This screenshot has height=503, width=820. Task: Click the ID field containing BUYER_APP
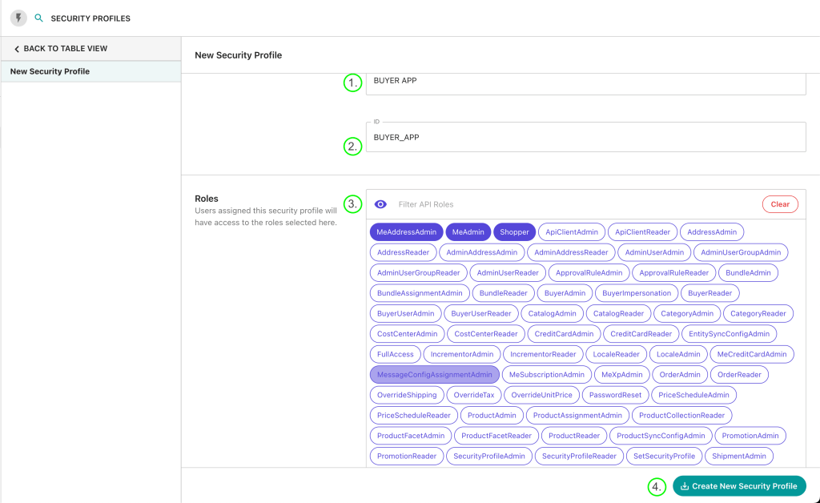[585, 137]
